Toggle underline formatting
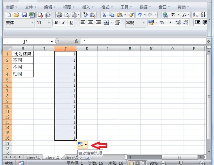Image resolution: width=214 pixels, height=165 pixels. coord(71,22)
